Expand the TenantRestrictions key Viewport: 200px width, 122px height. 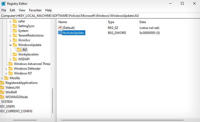click(x=11, y=36)
